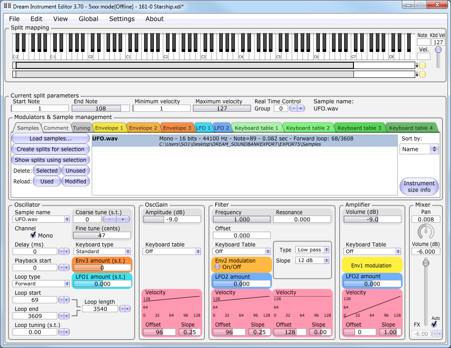Click the Sort by Name spinner arrows
The height and width of the screenshot is (348, 451).
pyautogui.click(x=434, y=149)
